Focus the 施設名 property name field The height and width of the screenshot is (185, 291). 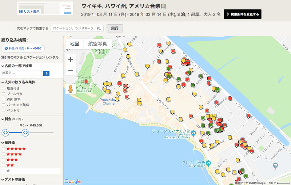pos(21,73)
